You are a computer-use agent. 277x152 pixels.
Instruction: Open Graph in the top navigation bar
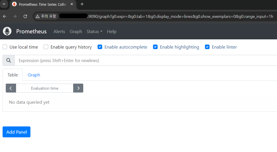[x=76, y=31]
